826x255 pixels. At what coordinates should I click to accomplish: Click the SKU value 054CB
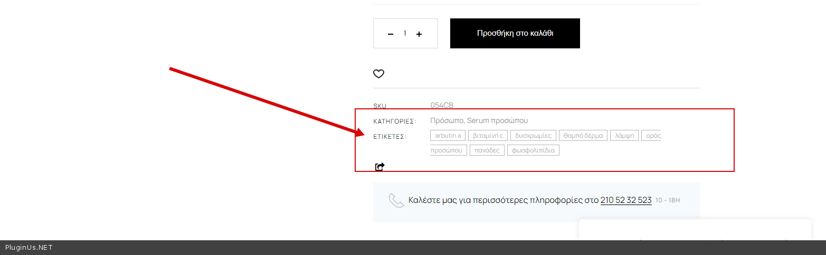click(442, 105)
